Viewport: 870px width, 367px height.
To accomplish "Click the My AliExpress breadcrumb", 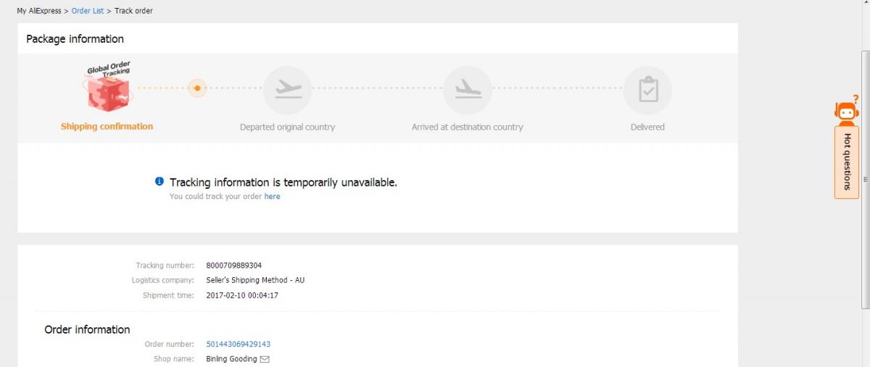I will click(39, 11).
